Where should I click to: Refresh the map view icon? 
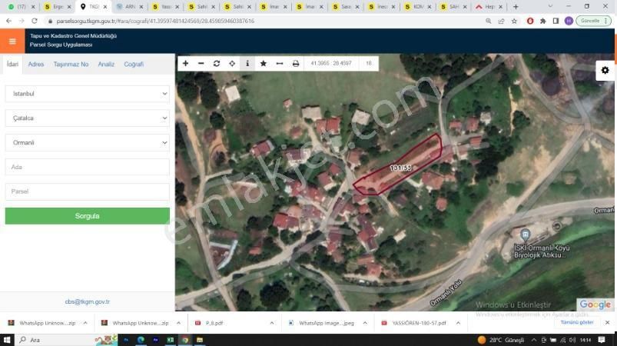(217, 63)
